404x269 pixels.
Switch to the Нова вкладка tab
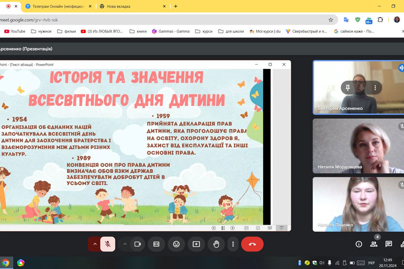click(129, 6)
